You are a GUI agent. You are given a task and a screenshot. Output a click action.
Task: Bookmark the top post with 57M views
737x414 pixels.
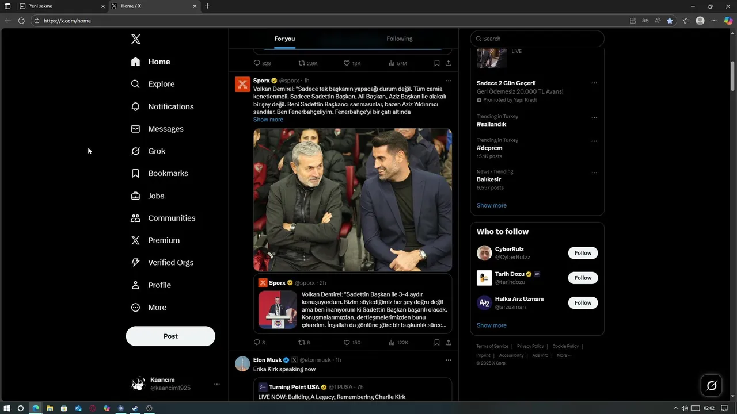click(x=437, y=63)
